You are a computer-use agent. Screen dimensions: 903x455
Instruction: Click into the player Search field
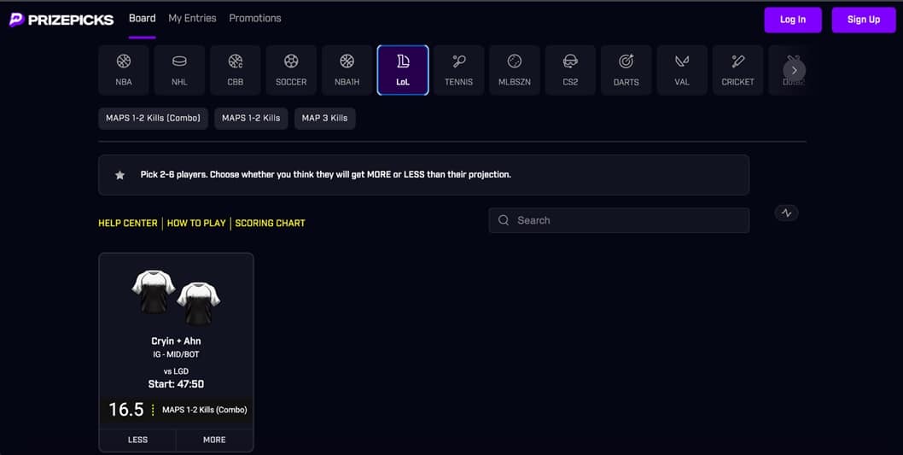tap(627, 220)
